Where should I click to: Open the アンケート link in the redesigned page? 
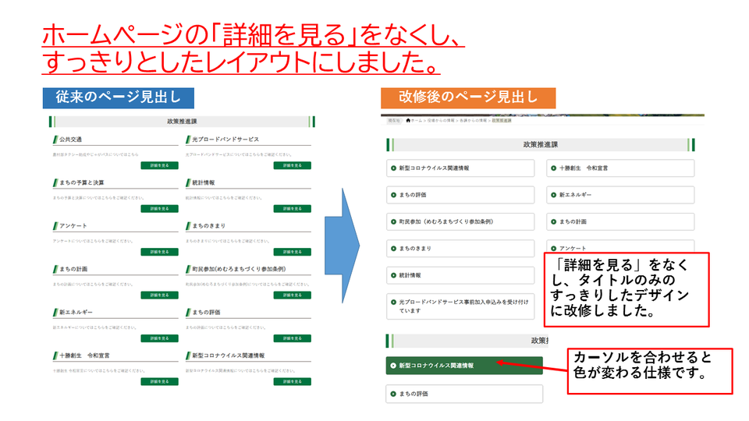coord(573,248)
